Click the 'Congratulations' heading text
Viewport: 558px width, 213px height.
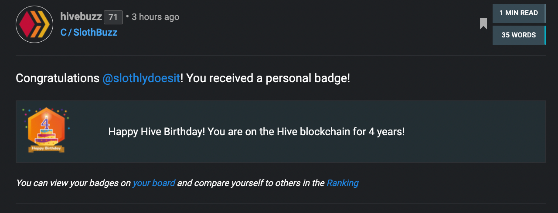click(58, 79)
